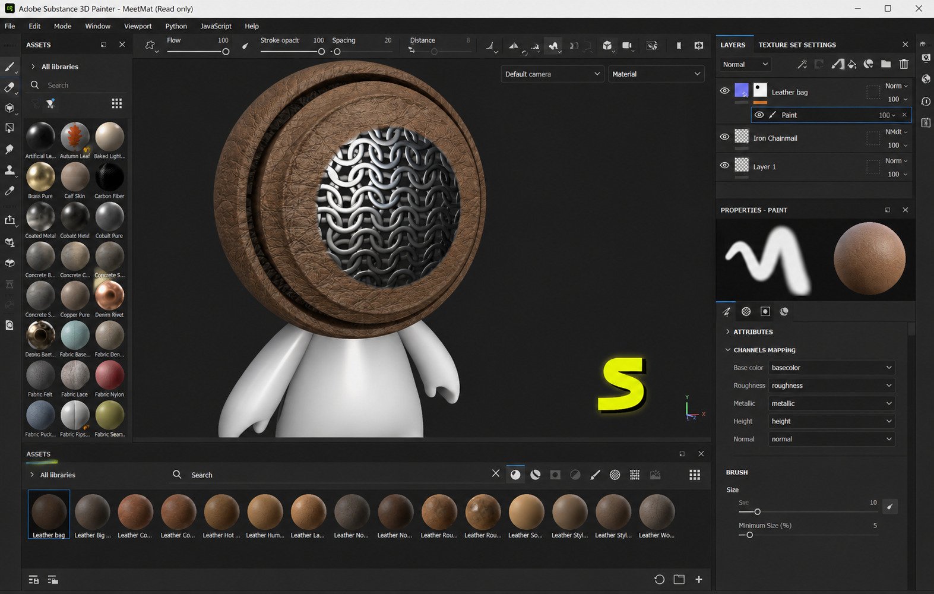The image size is (934, 594).
Task: Select the Smudge tool
Action: [10, 149]
